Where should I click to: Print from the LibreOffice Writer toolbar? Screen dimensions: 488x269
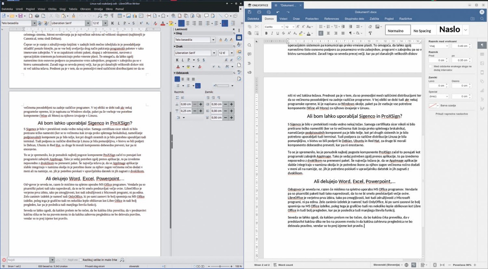pyautogui.click(x=37, y=16)
